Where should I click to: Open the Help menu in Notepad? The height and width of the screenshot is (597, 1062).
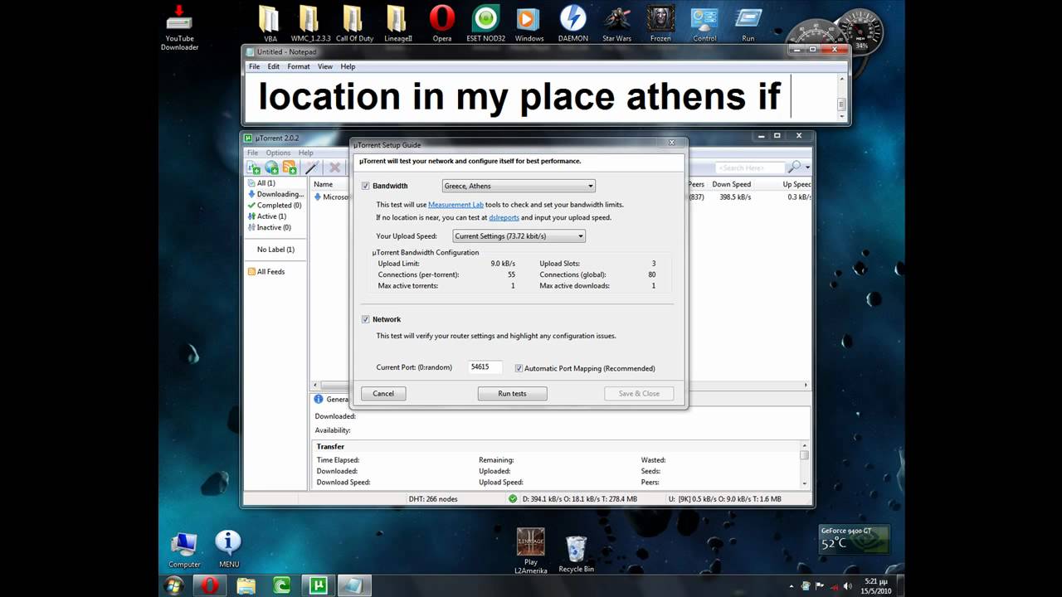[348, 66]
